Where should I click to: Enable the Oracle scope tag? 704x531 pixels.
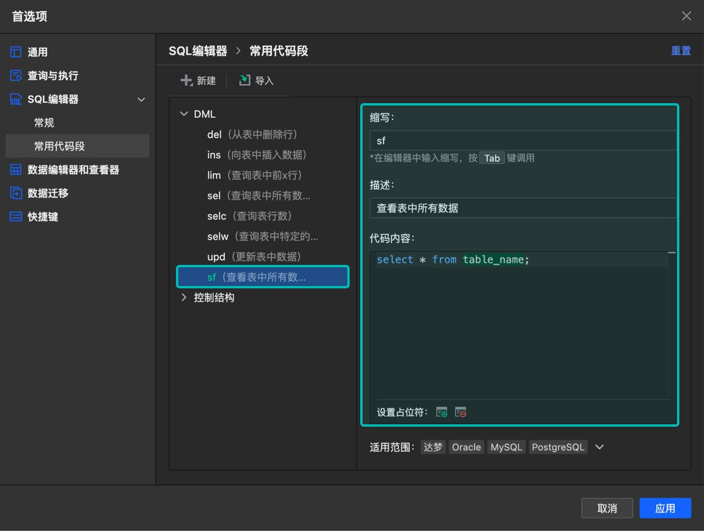pos(466,447)
